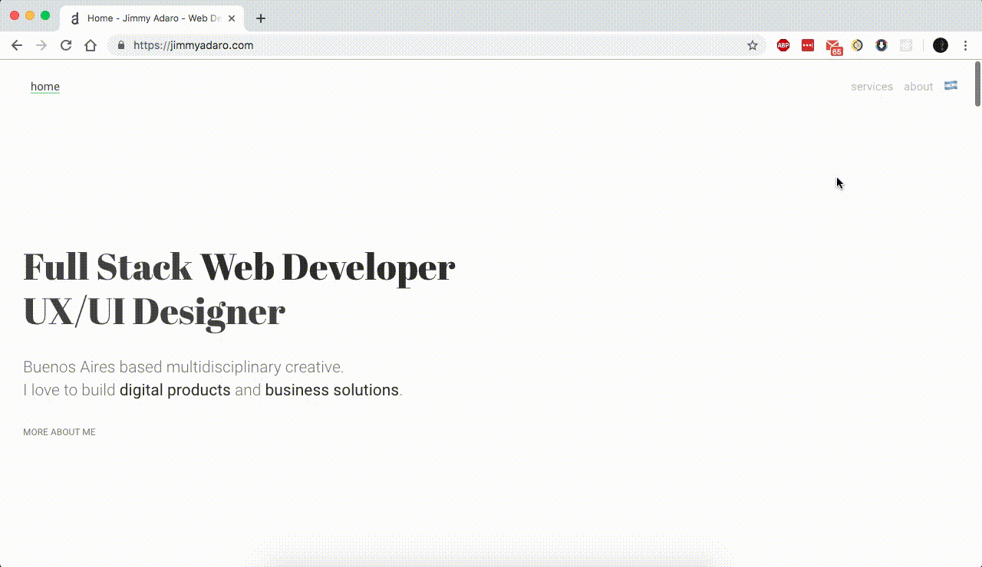Open the about page
This screenshot has height=567, width=982.
[918, 86]
